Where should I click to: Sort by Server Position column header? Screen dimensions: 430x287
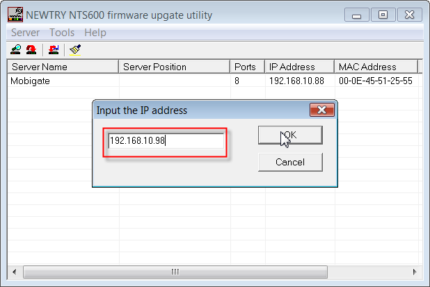[174, 67]
